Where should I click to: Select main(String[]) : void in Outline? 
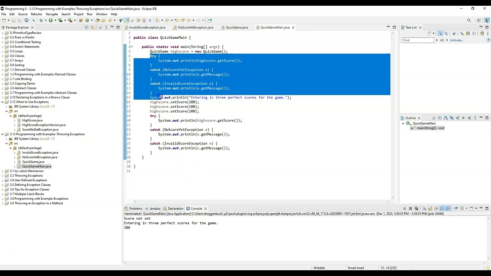430,128
